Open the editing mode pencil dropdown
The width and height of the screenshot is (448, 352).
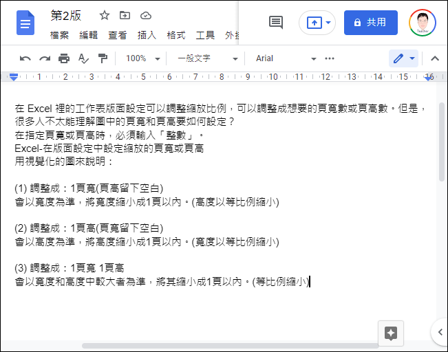click(x=403, y=58)
